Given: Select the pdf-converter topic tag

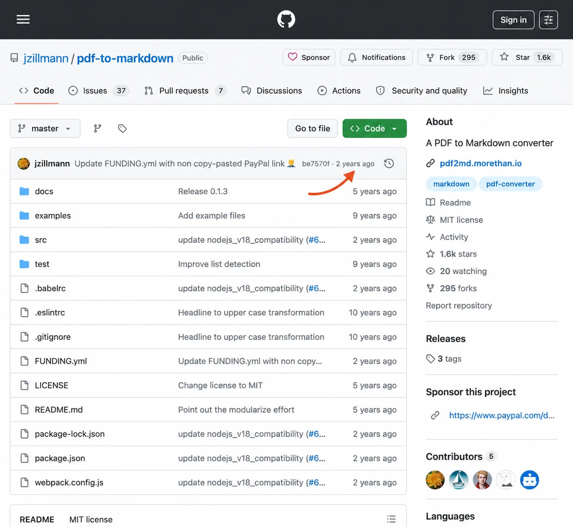Looking at the screenshot, I should (510, 184).
